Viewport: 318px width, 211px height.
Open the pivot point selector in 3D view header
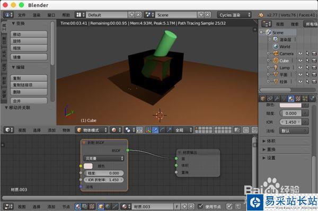(129, 130)
